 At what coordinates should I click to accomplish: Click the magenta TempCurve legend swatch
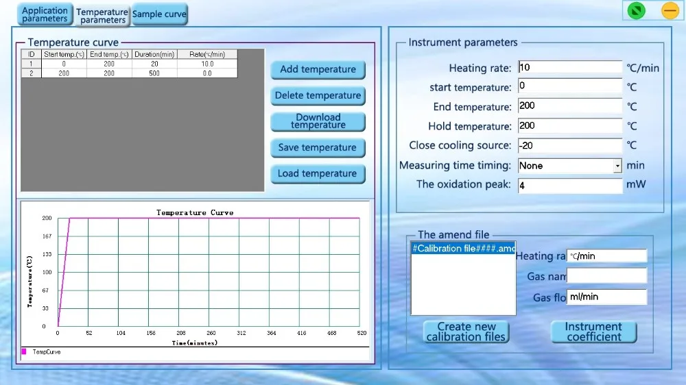[24, 351]
